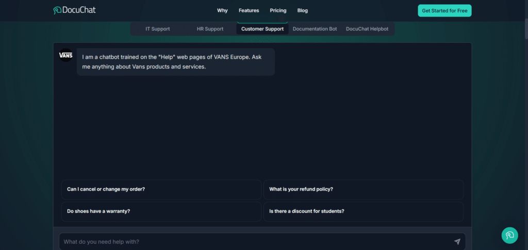Screen dimensions: 528x250
Task: Select the student discount suggested question
Action: 363,211
